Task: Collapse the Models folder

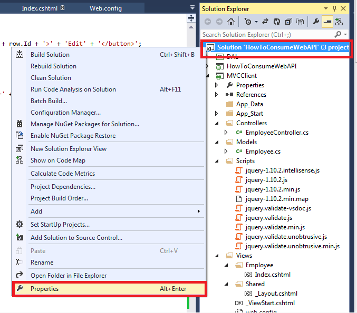Action: tap(217, 142)
